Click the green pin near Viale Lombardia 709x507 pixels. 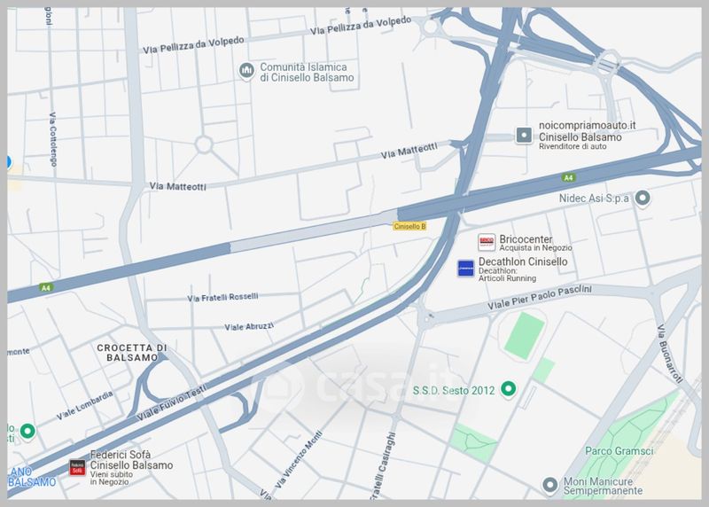pyautogui.click(x=27, y=432)
